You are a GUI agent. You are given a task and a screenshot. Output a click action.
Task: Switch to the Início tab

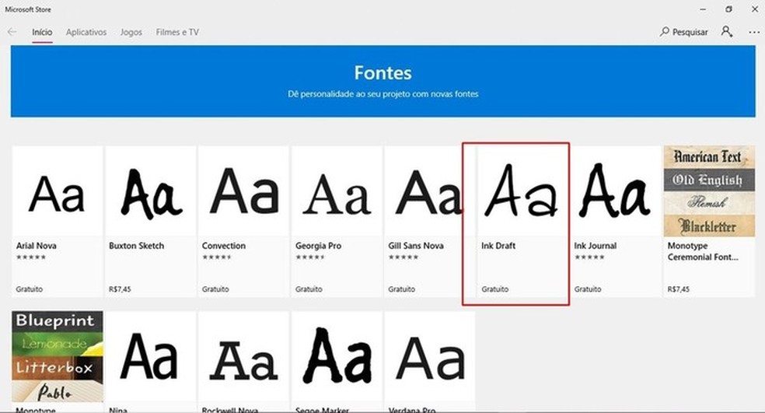tap(42, 32)
